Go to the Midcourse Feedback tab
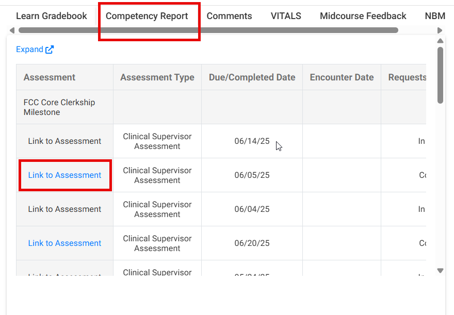The image size is (454, 315). coord(363,16)
